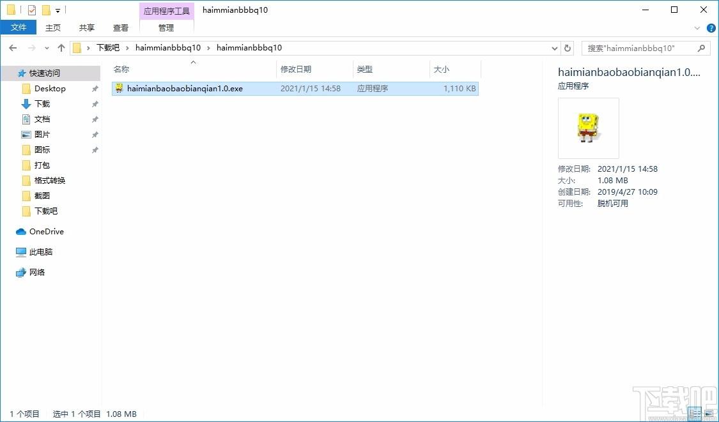Go forward with the forward arrow
Screen dimensions: 719x422
tap(32, 48)
